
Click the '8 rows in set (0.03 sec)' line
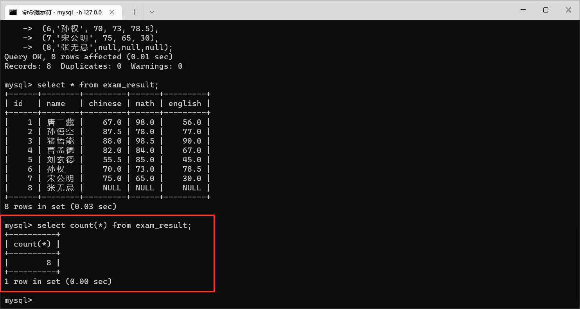click(60, 206)
